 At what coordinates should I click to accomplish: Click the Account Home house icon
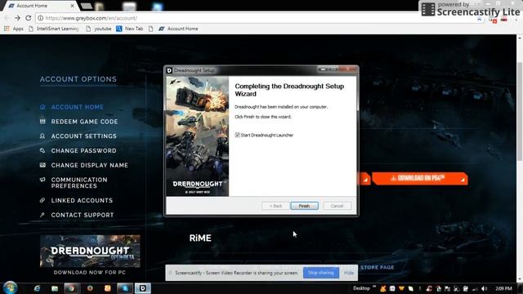pyautogui.click(x=42, y=107)
